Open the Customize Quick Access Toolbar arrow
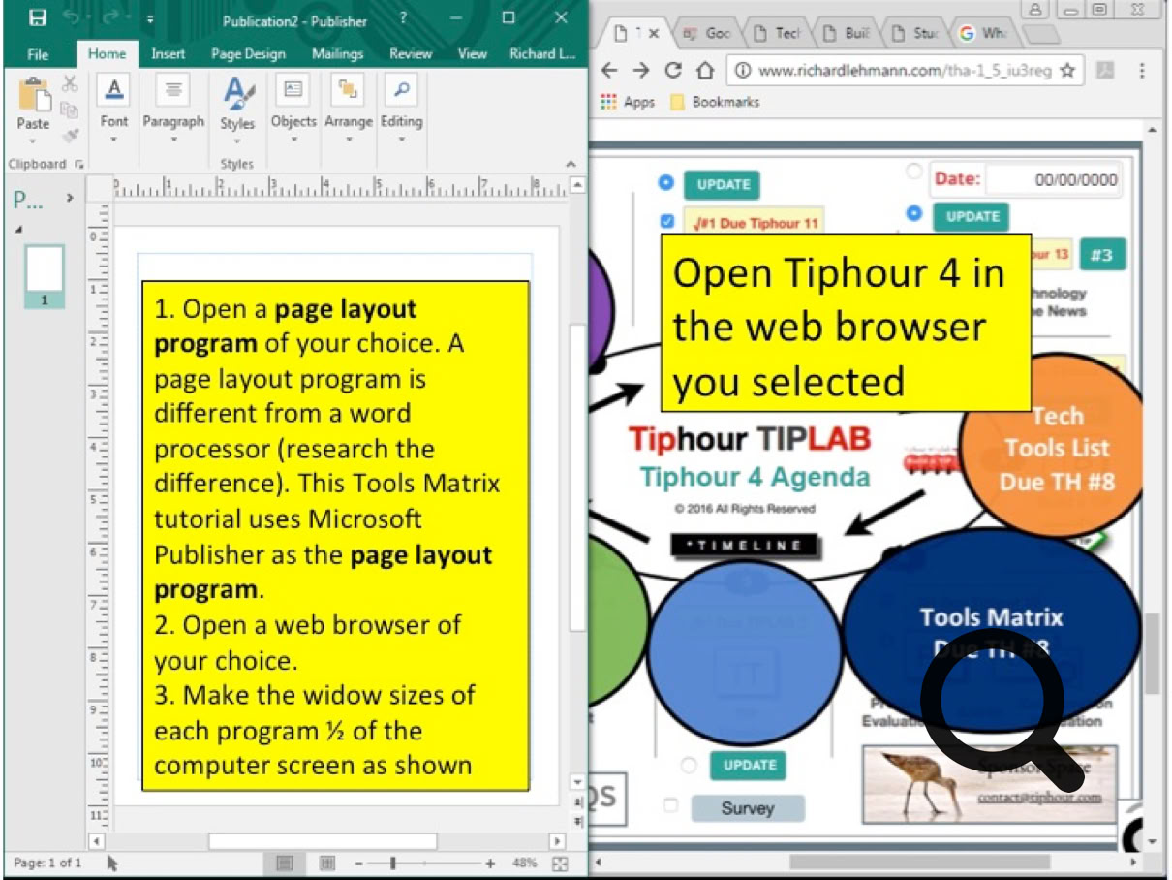The width and height of the screenshot is (1172, 880). (149, 19)
